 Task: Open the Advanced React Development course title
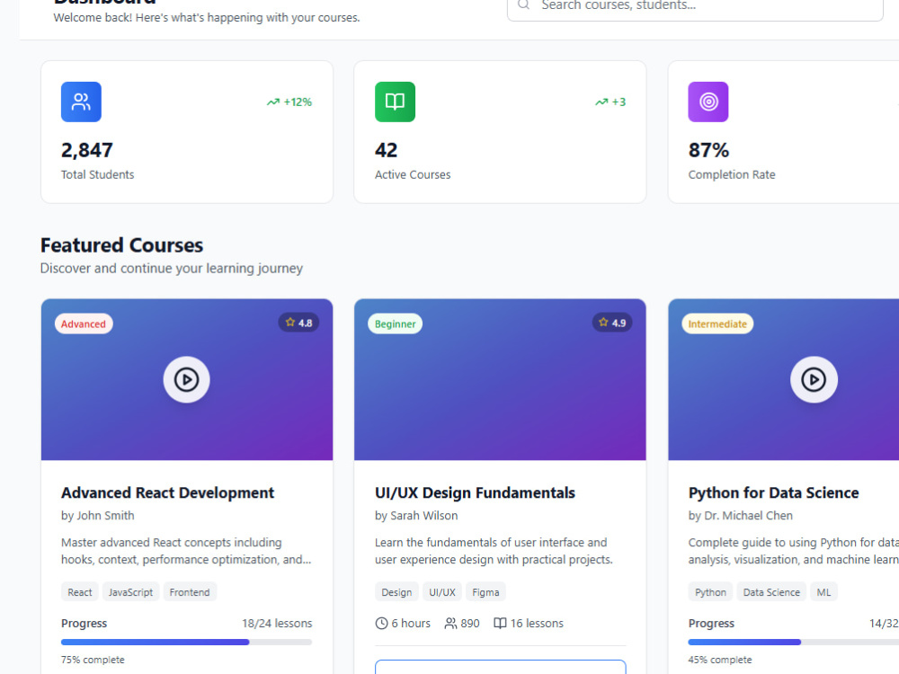click(x=167, y=492)
